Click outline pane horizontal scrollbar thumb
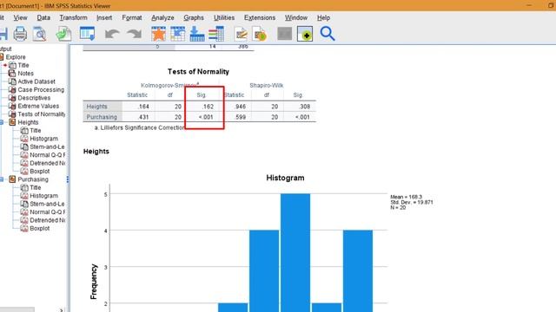This screenshot has width=556, height=312. pos(17,309)
